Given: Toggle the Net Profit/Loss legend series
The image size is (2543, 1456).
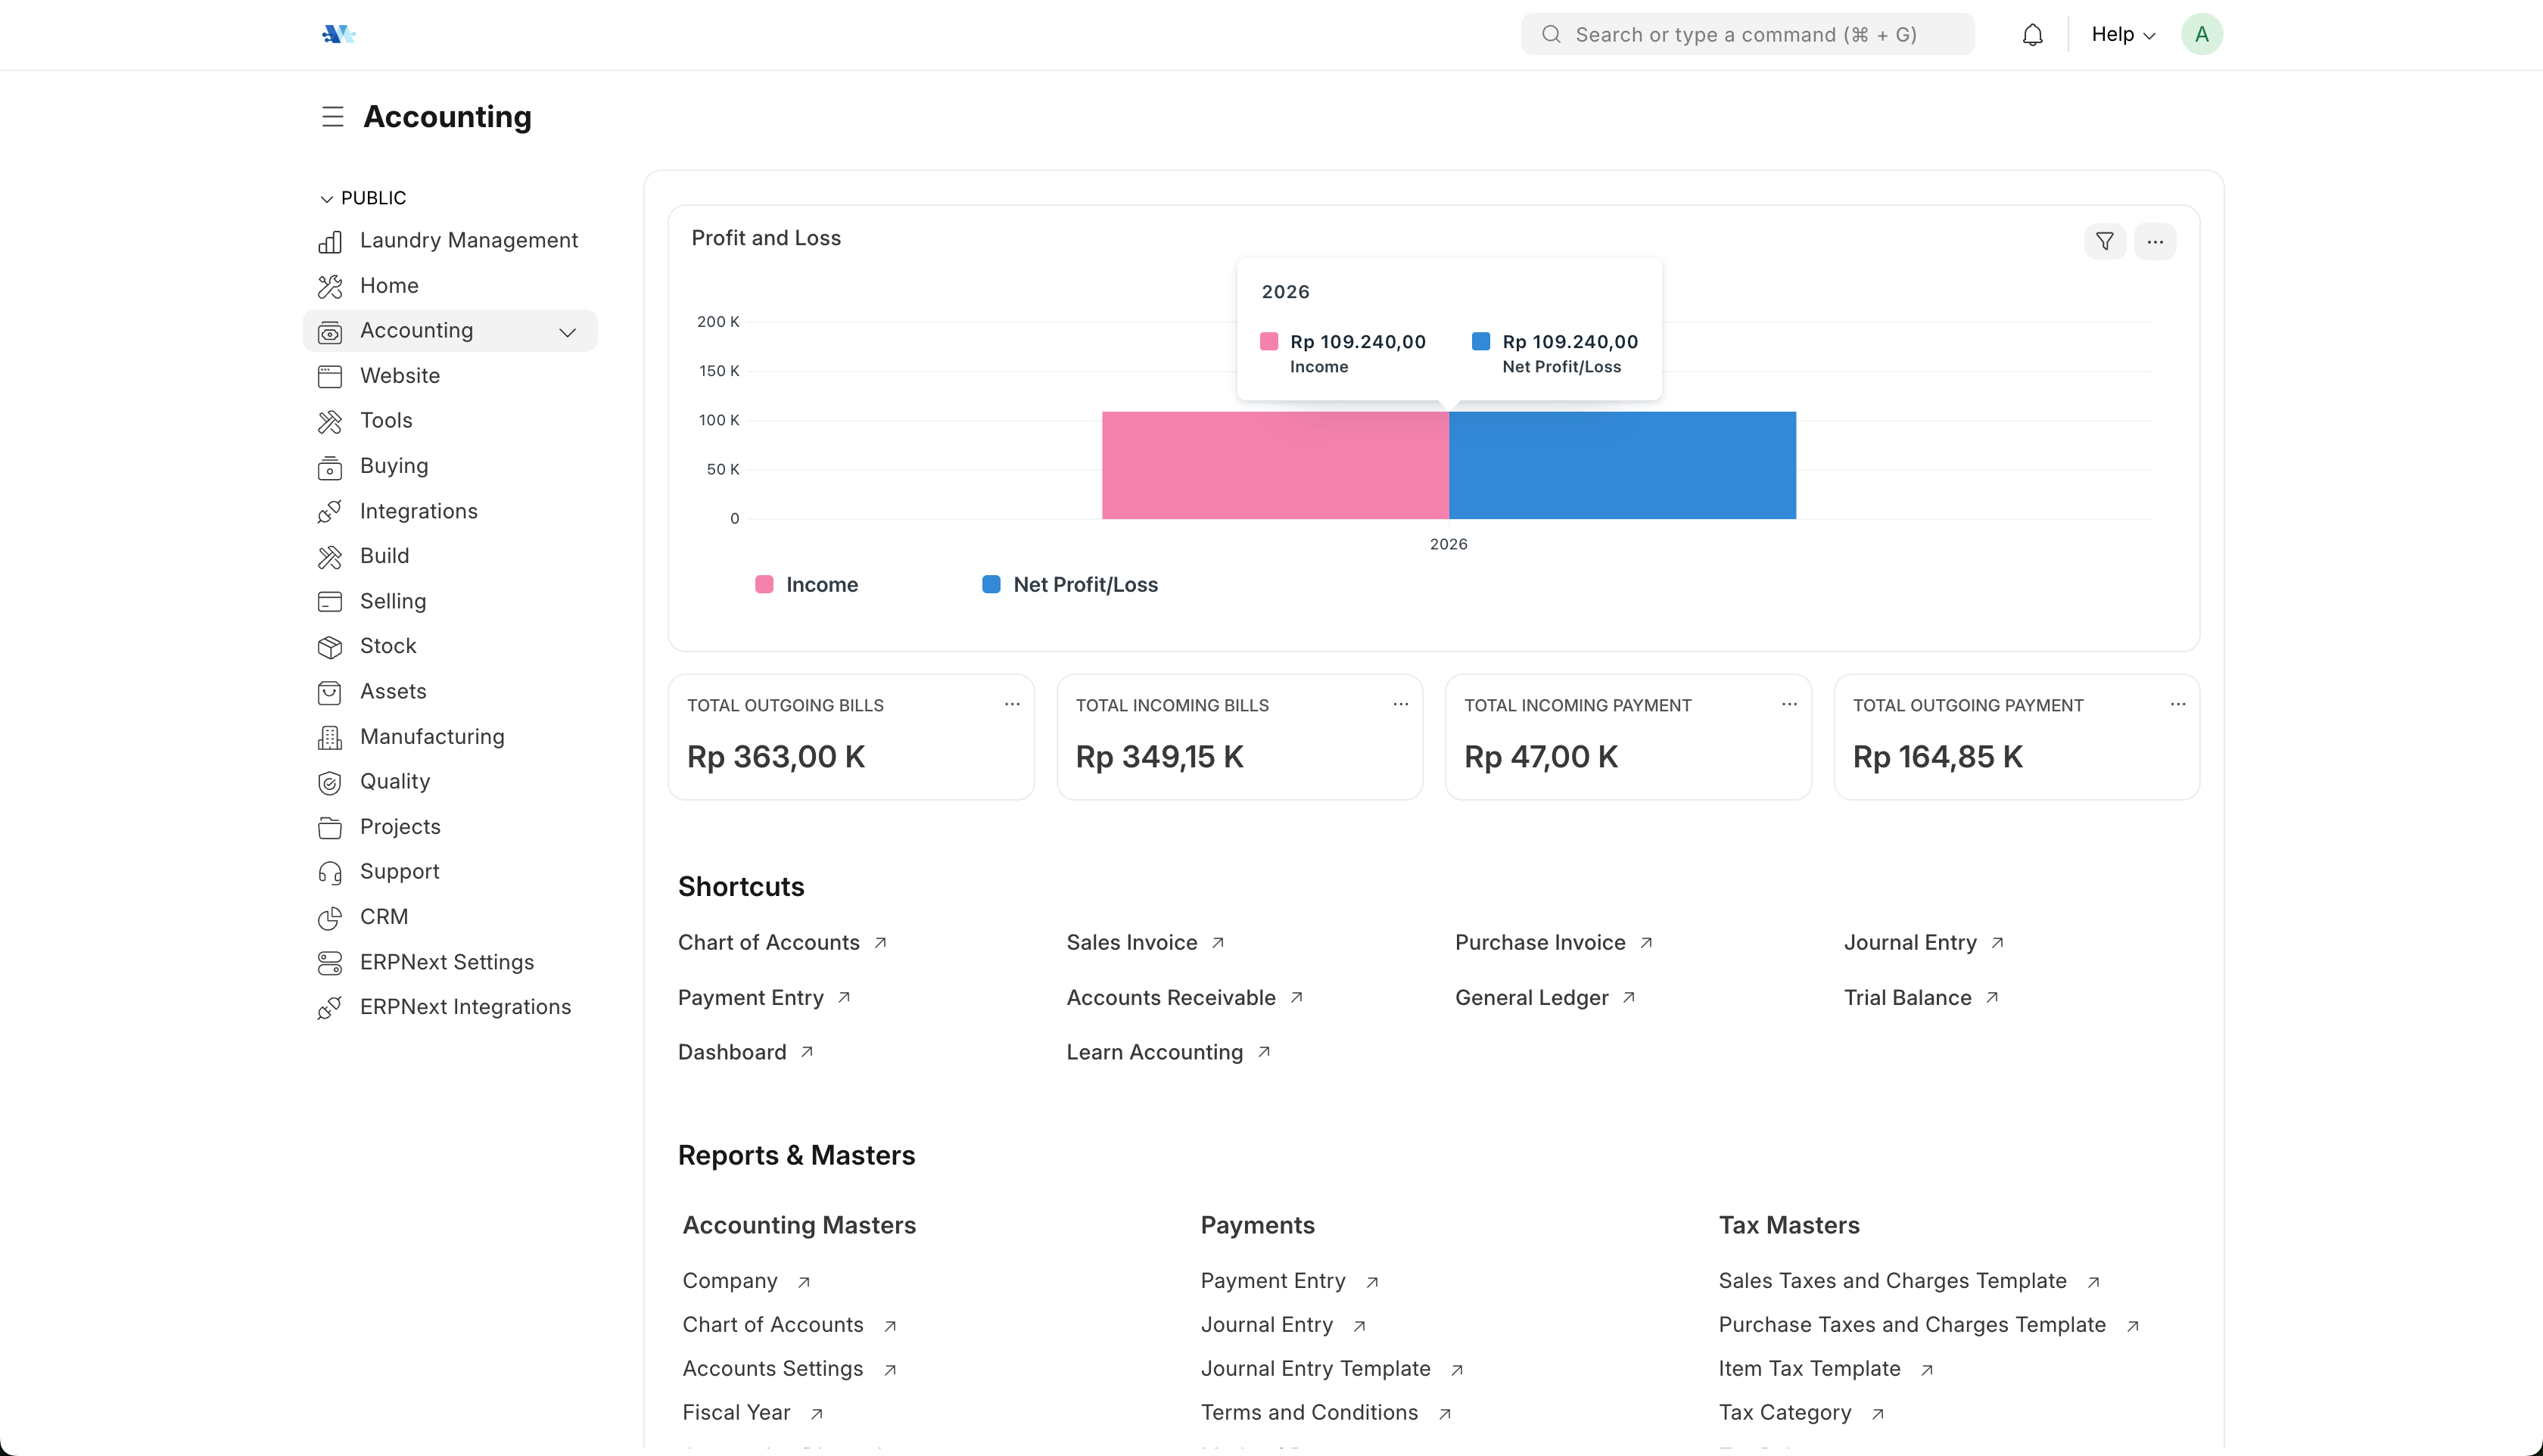Looking at the screenshot, I should click(x=1070, y=585).
